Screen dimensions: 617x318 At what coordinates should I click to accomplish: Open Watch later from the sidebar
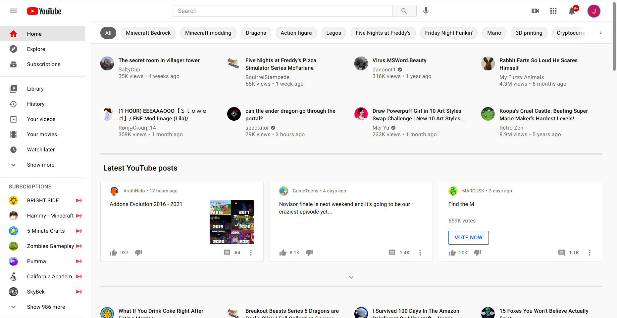pyautogui.click(x=40, y=149)
